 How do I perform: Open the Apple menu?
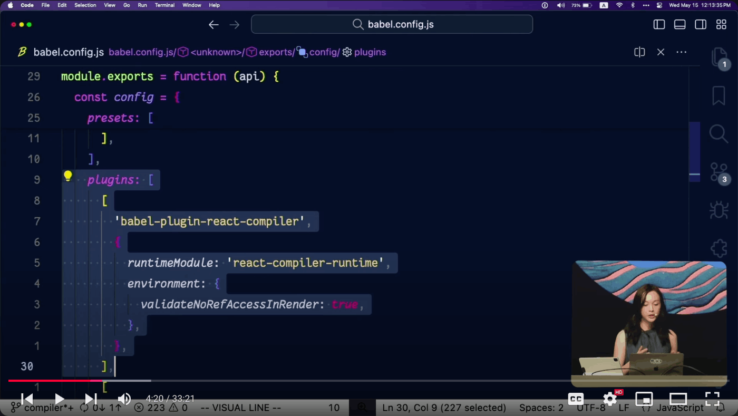coord(10,5)
